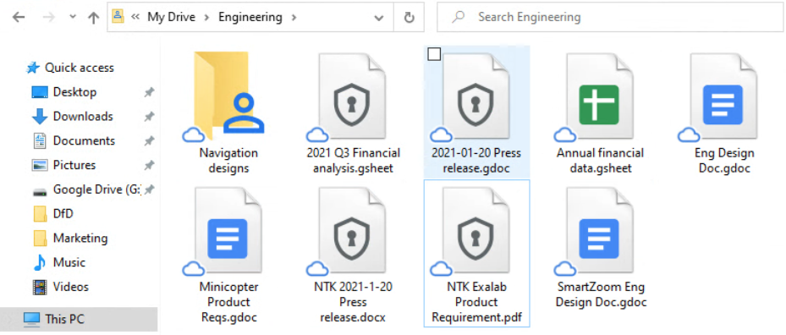Click the NTK 2021-1-20 Press release.docx name

(354, 302)
